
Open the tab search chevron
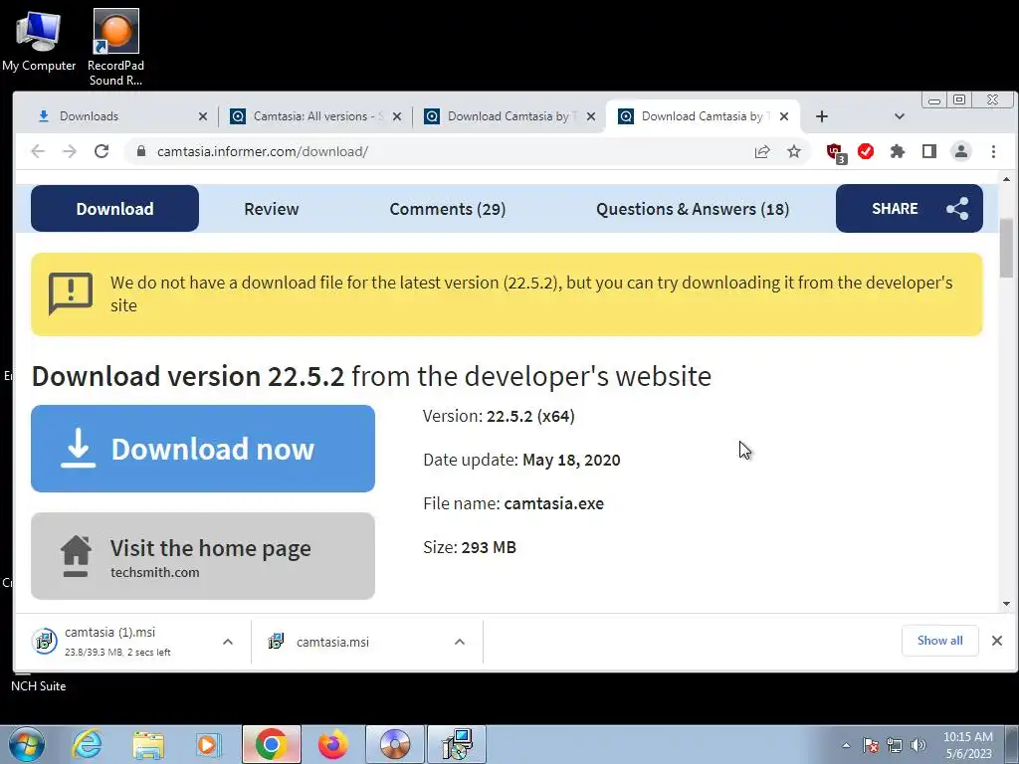tap(900, 116)
